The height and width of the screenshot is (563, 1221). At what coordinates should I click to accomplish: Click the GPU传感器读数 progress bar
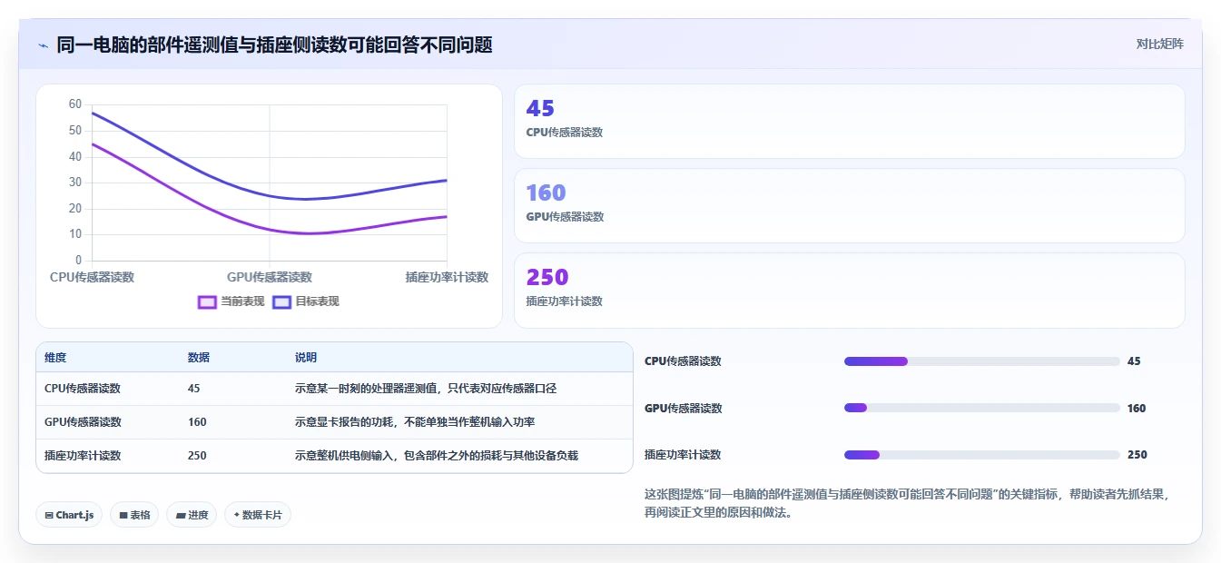tap(981, 408)
